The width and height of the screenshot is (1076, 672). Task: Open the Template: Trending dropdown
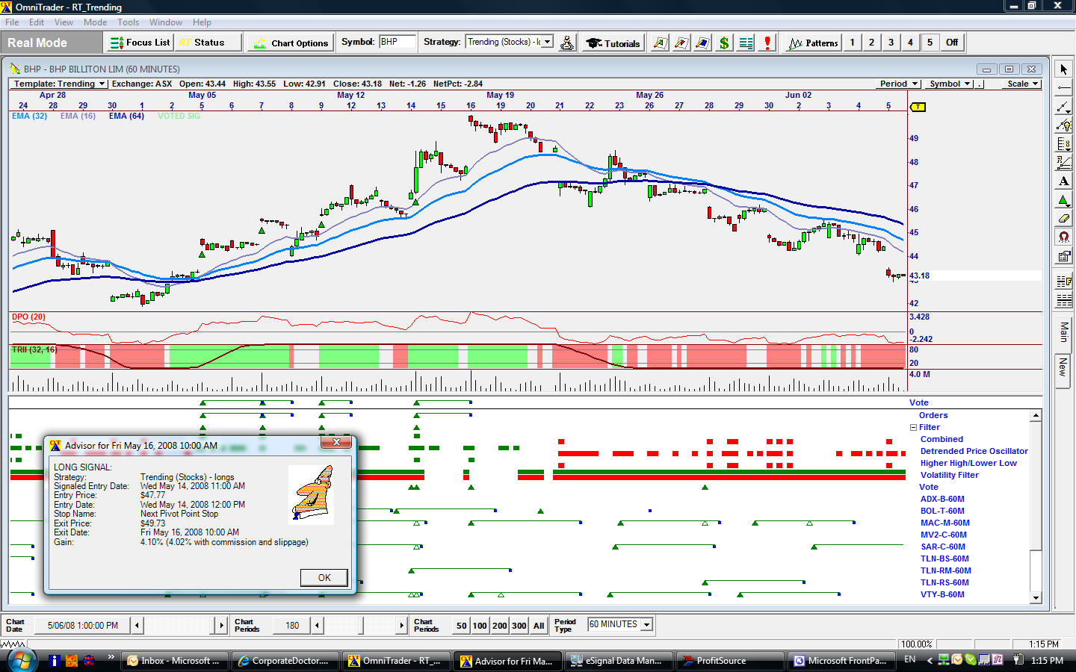61,84
